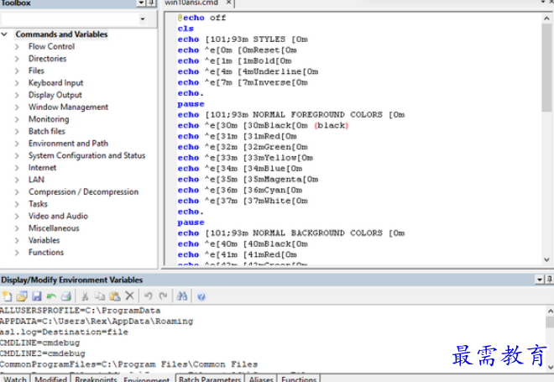Viewport: 554px width, 382px height.
Task: Select Variables in the Toolbox tree
Action: coord(44,240)
